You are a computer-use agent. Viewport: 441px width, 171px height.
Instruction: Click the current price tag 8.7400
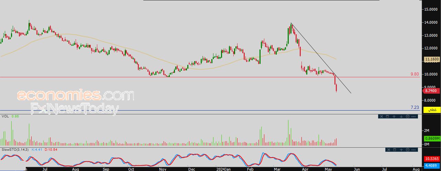pos(431,91)
